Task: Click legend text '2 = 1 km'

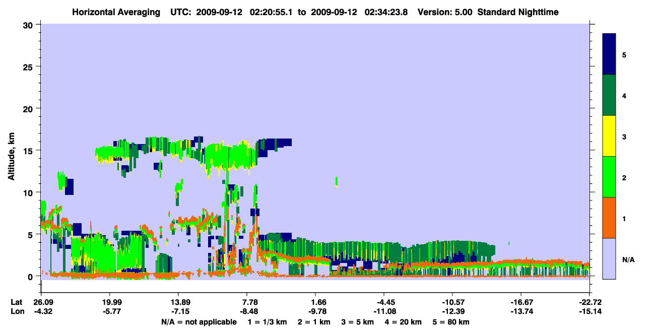Action: point(314,322)
